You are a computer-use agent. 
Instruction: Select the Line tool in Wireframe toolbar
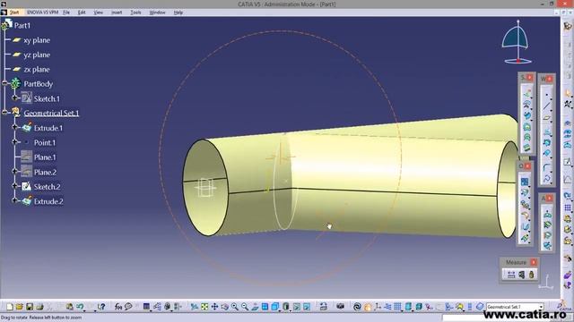pos(546,106)
